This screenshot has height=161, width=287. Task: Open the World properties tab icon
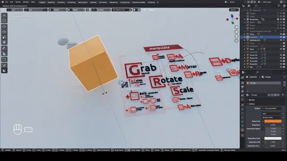point(243,100)
